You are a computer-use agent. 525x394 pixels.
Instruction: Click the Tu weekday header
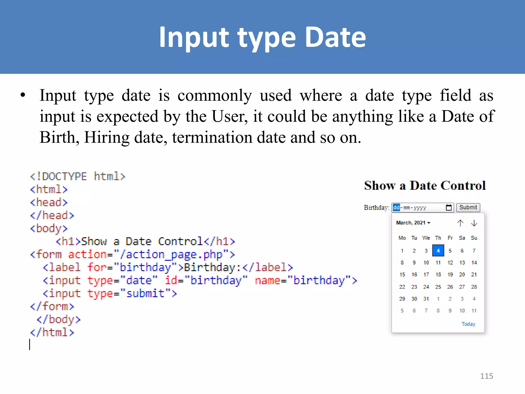pyautogui.click(x=414, y=238)
